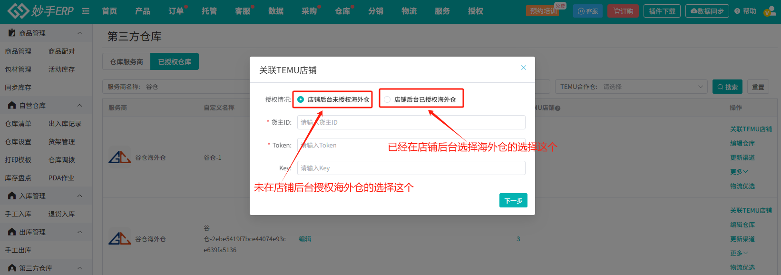The image size is (781, 275).
Task: Click 编辑仓库 link in the 谷仓-1 row
Action: [x=742, y=143]
